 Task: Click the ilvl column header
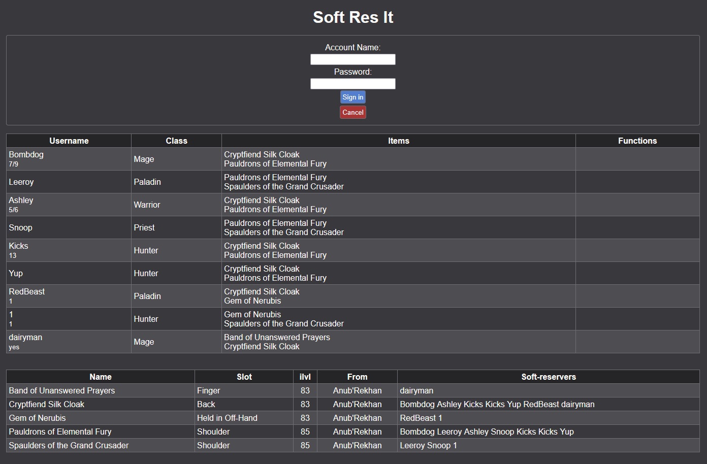click(305, 377)
